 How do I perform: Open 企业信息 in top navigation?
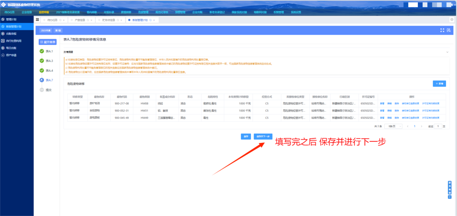tap(27, 12)
